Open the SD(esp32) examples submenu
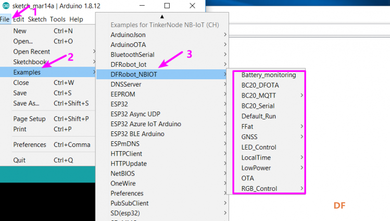The height and width of the screenshot is (221, 390). coord(162,213)
